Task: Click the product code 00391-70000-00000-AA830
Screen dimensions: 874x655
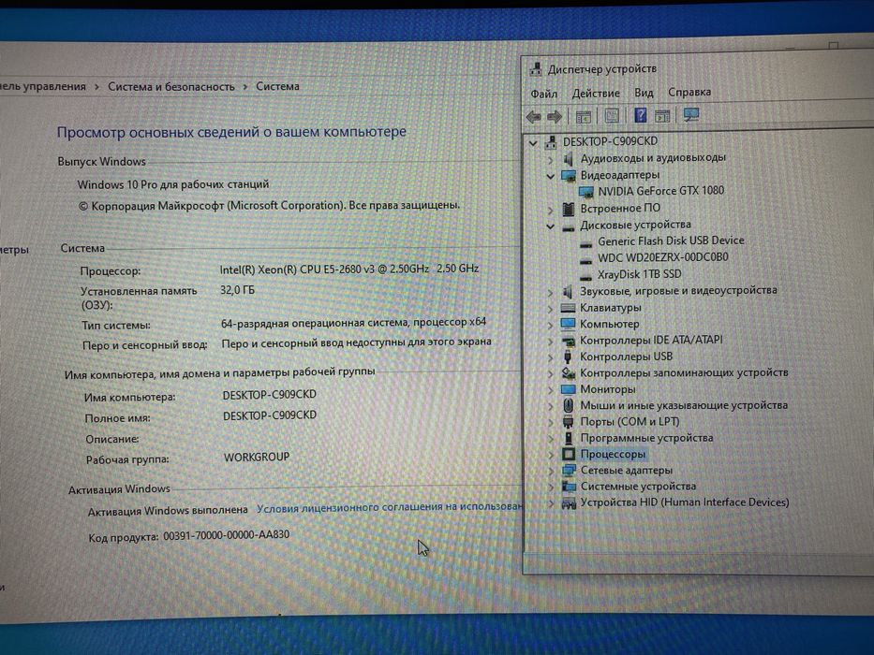Action: click(227, 535)
